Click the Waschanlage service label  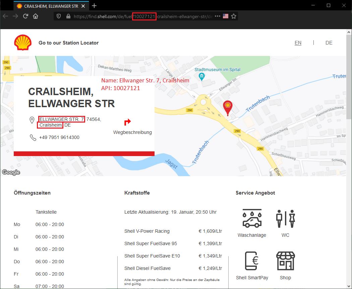tap(252, 235)
